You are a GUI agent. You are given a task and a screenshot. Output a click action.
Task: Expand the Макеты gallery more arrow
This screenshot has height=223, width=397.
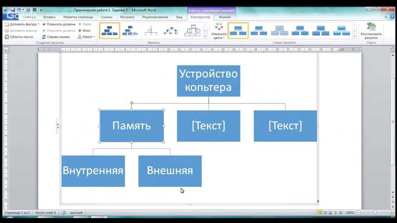(x=205, y=37)
